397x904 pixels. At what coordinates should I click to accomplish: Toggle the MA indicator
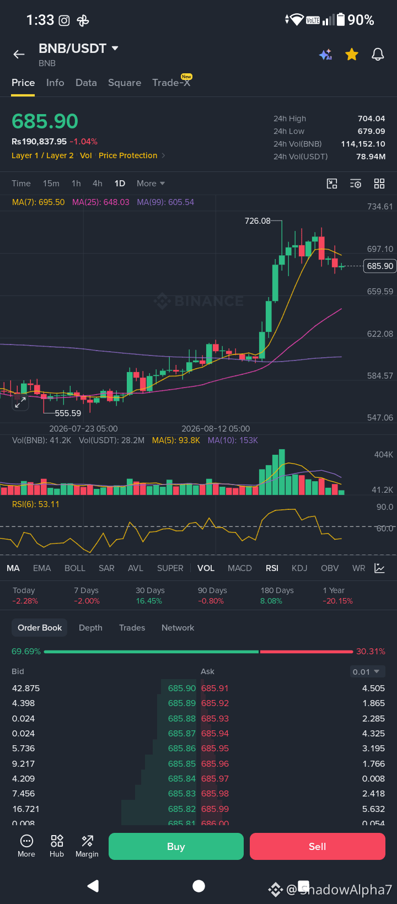(13, 568)
